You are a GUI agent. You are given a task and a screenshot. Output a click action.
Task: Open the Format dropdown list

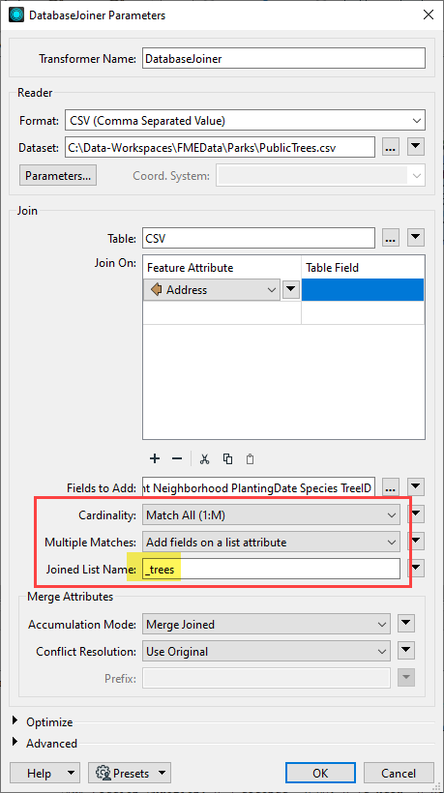click(x=245, y=120)
